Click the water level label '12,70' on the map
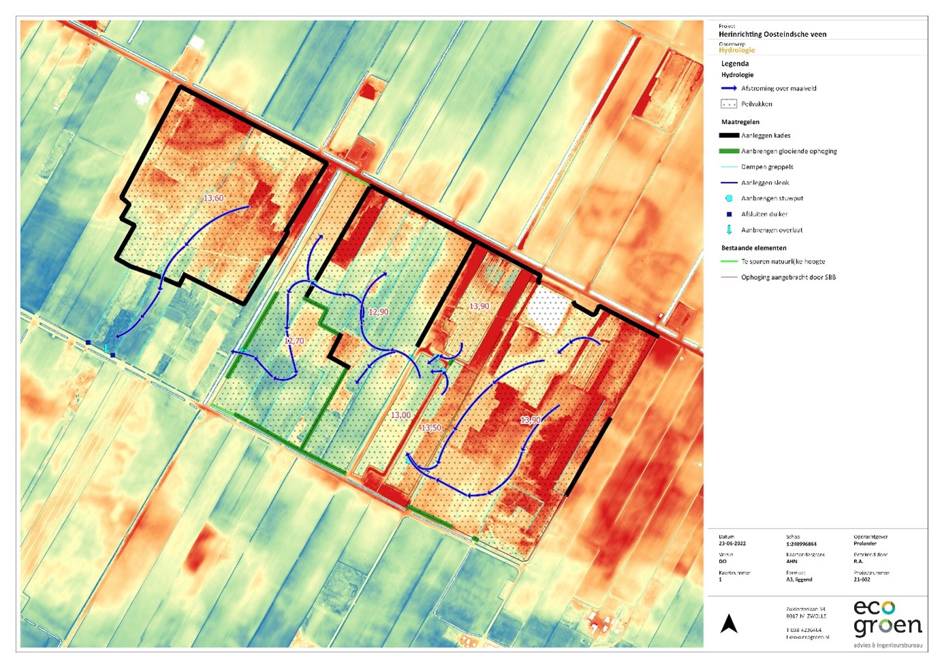 294,340
